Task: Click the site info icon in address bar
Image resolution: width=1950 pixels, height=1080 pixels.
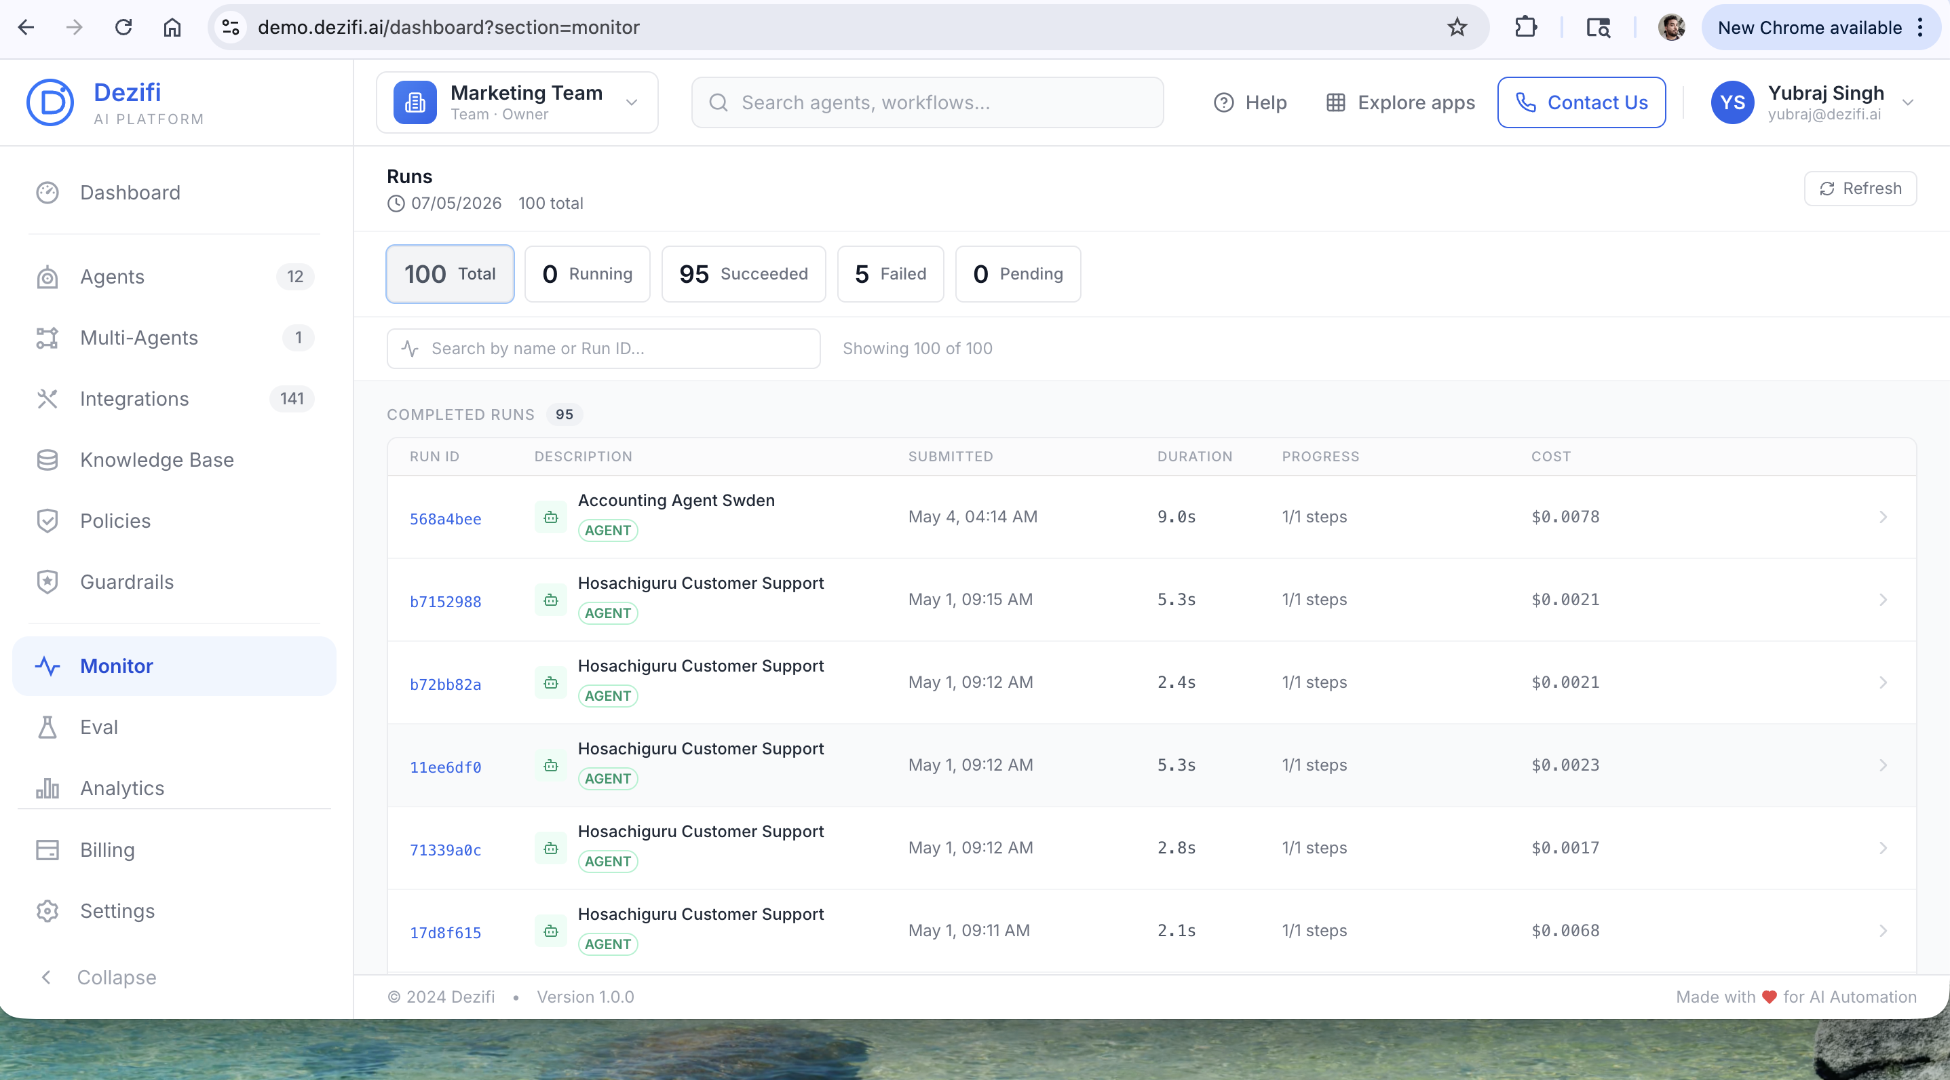Action: tap(231, 27)
